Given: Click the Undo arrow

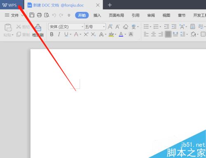Looking at the screenshot, I should 54,15.
